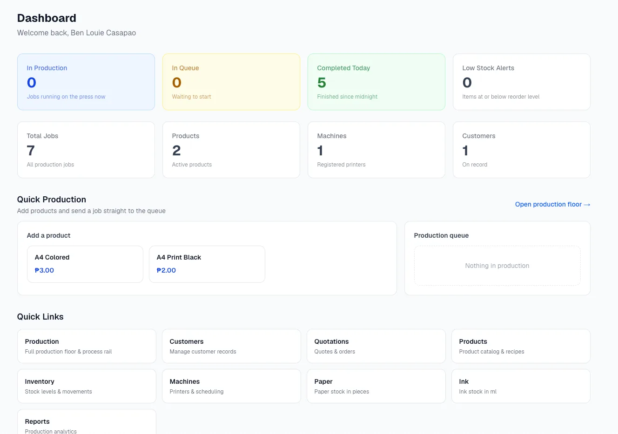This screenshot has width=618, height=434.
Task: Click the Quick Links heading
Action: click(40, 317)
